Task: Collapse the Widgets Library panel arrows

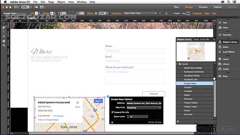Action: (x=214, y=39)
